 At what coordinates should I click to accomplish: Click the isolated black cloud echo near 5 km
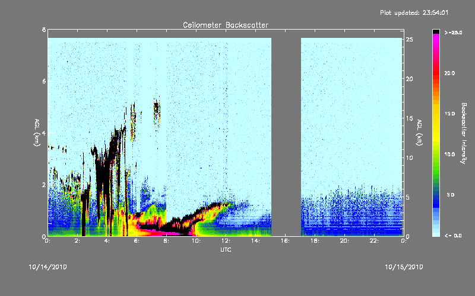pos(156,111)
